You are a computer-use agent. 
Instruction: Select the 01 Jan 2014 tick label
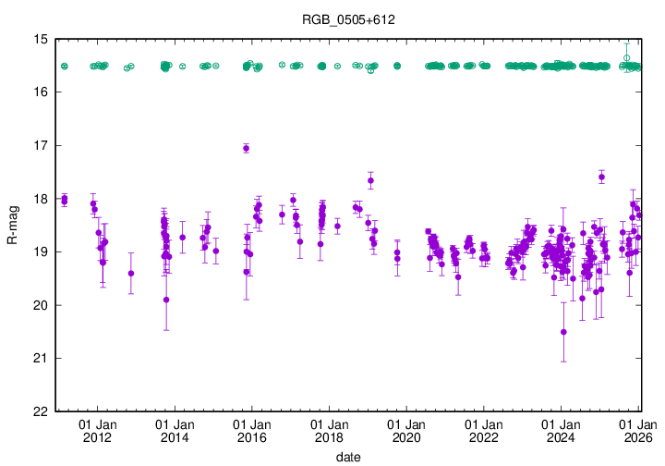175,431
